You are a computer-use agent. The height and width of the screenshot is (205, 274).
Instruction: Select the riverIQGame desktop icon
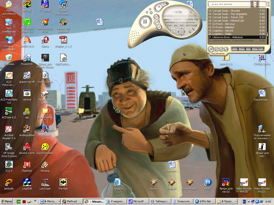tap(45, 78)
